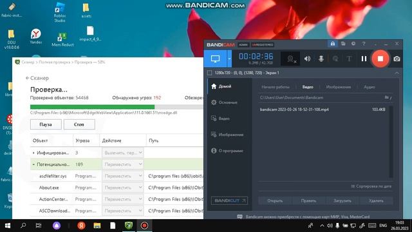Expand the Инфицирован... threats group
The height and width of the screenshot is (232, 412).
click(x=33, y=153)
